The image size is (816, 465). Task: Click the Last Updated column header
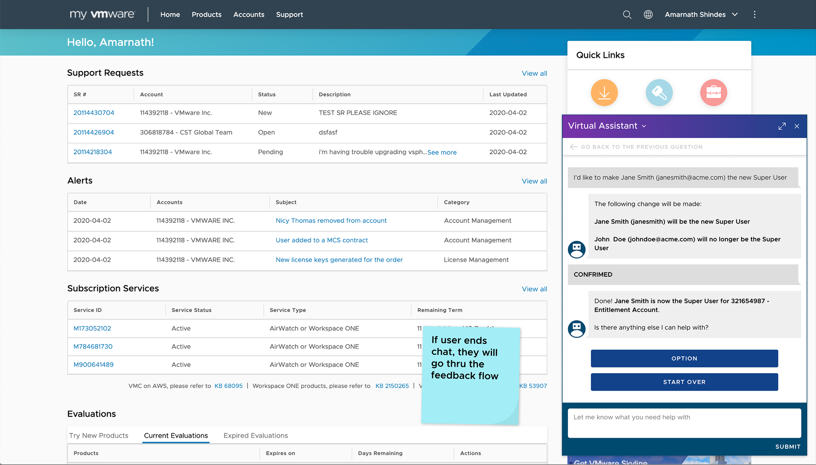(508, 94)
